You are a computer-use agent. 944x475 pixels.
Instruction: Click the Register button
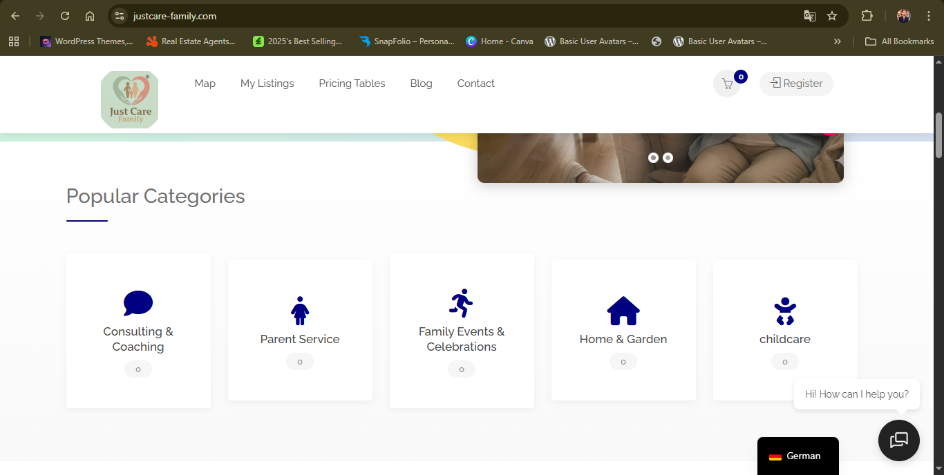pyautogui.click(x=796, y=84)
